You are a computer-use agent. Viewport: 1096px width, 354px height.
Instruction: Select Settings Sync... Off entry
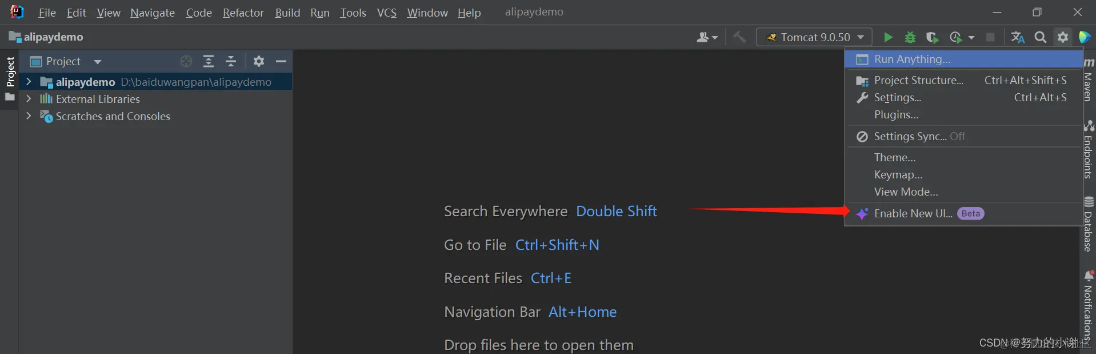click(x=963, y=136)
